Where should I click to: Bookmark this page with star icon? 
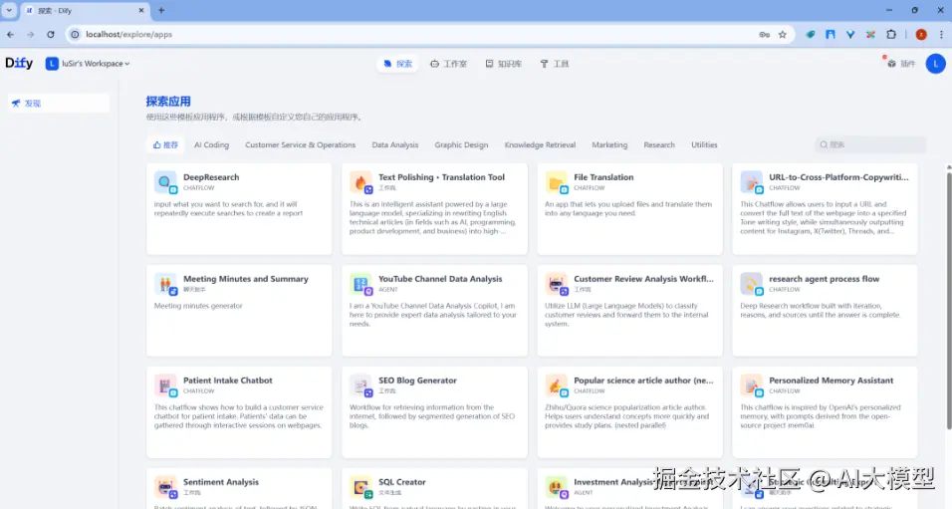[x=783, y=35]
